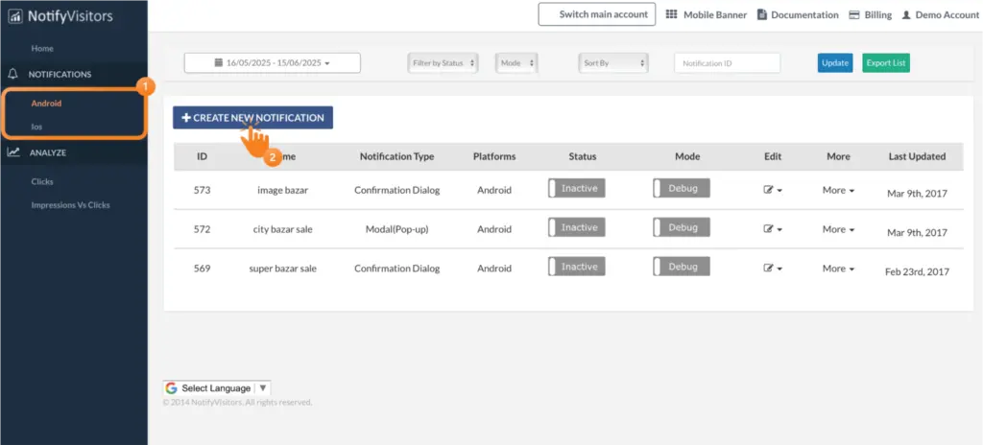The image size is (983, 445).
Task: Toggle Inactive status for super bazar sale
Action: [577, 268]
